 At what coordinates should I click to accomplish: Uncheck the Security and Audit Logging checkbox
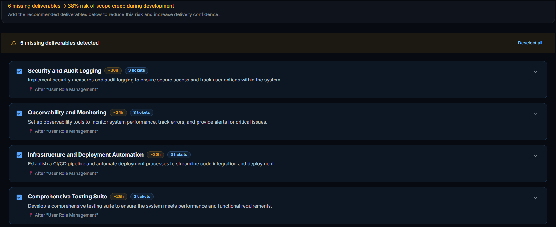click(x=20, y=71)
